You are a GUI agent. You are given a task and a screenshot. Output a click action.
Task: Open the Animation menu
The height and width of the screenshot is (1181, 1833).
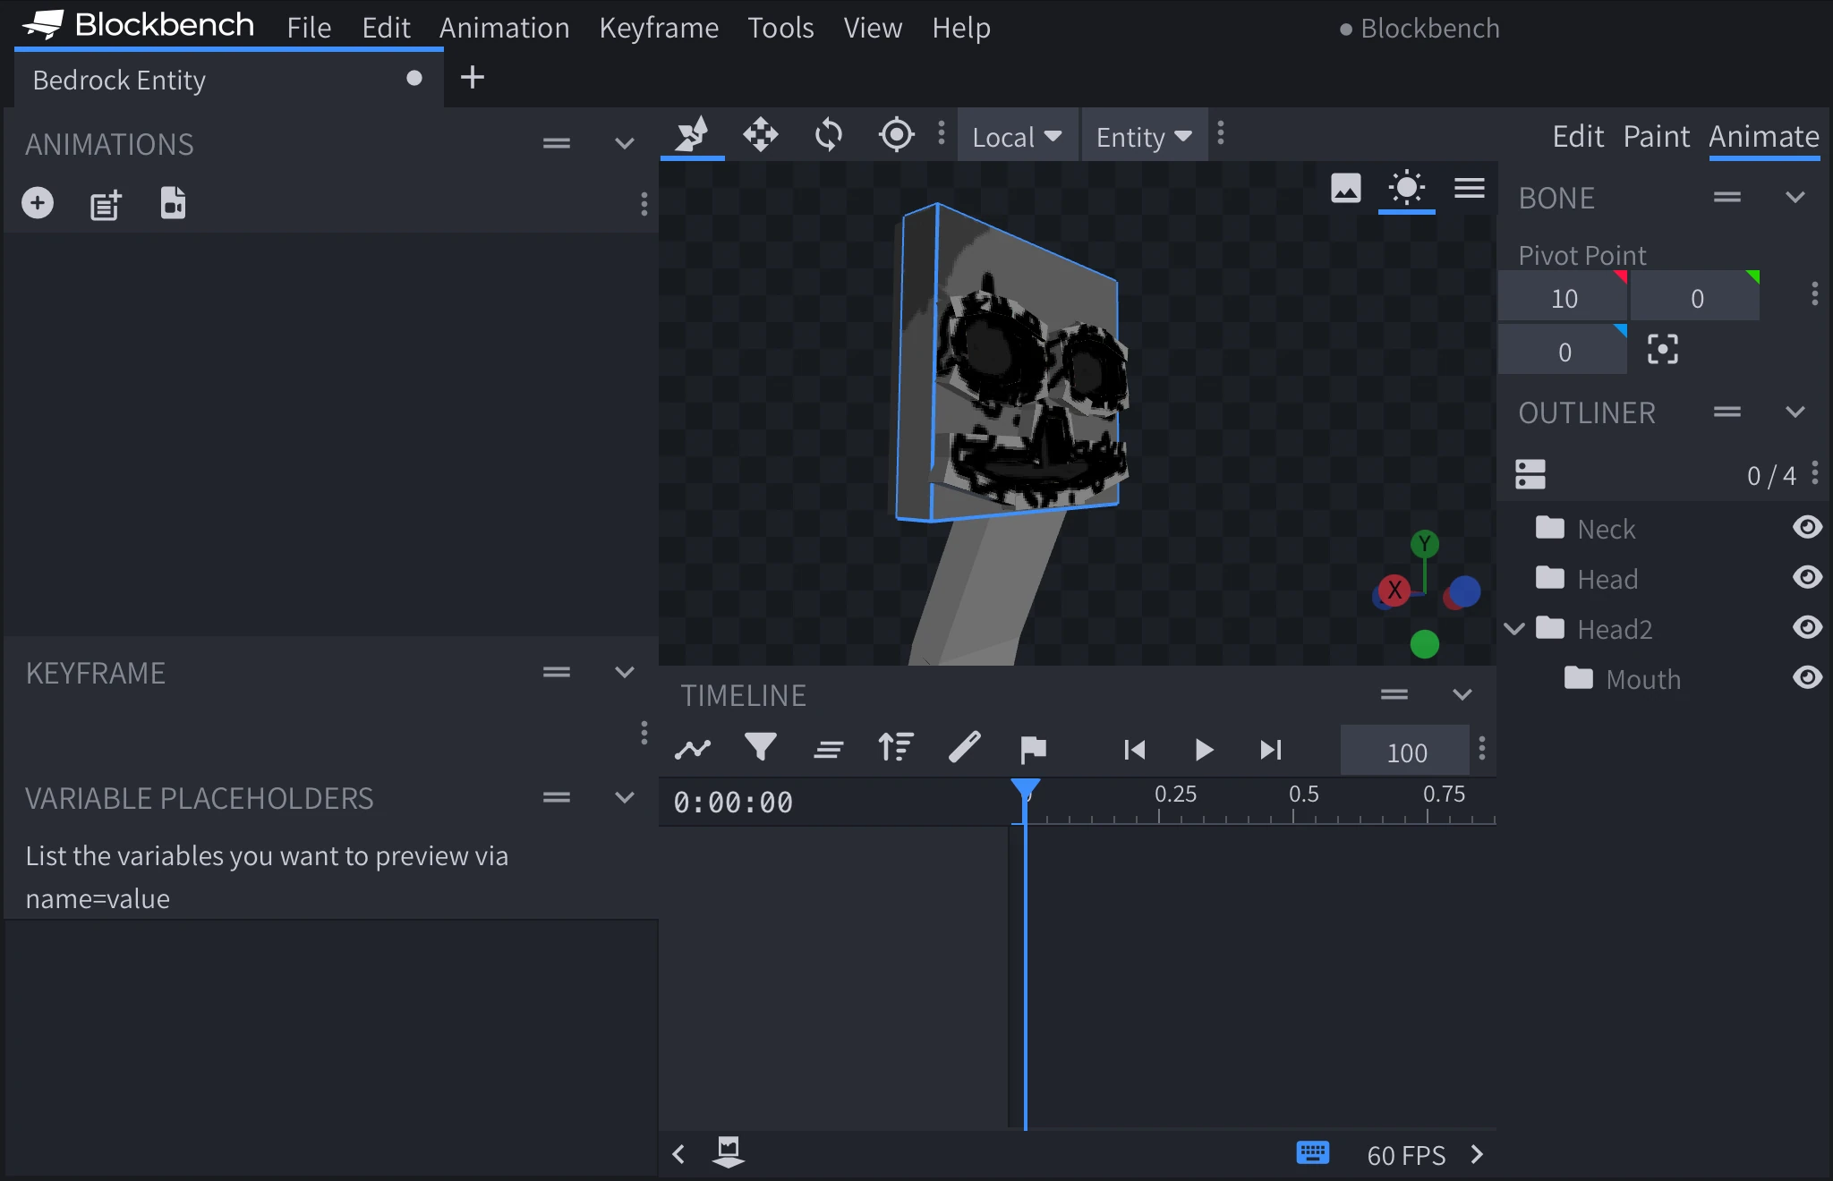point(504,28)
